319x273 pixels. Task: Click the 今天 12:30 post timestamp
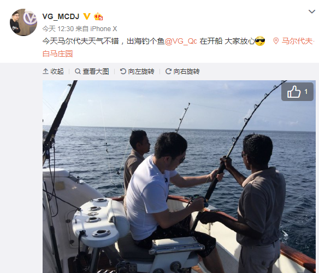click(58, 29)
